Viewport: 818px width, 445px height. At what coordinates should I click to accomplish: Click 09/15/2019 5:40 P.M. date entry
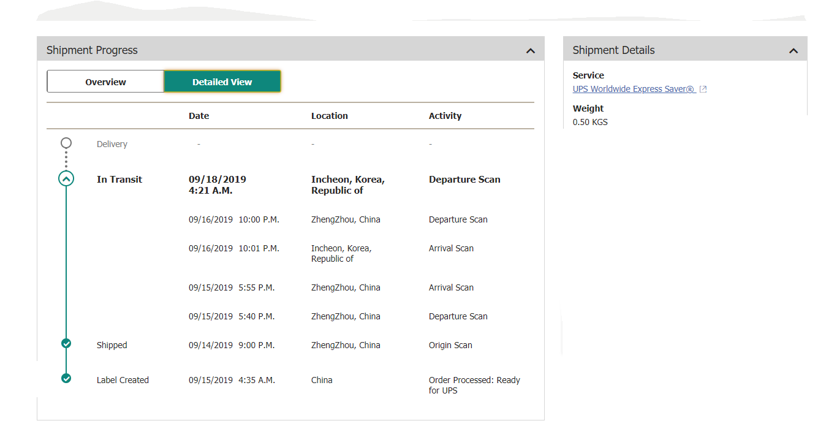232,316
